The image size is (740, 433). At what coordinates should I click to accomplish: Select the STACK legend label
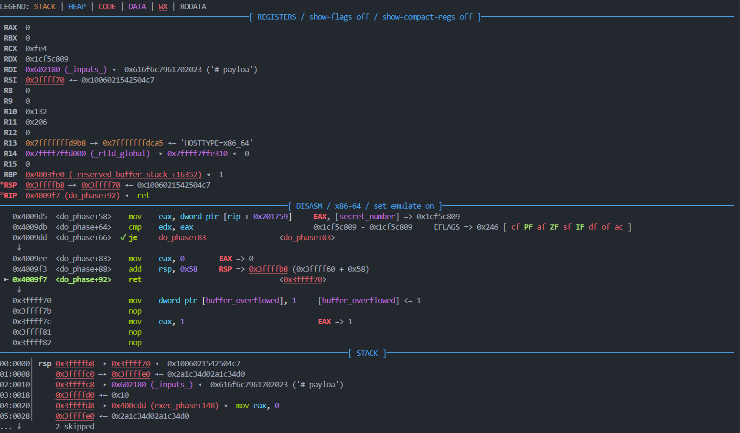coord(45,6)
